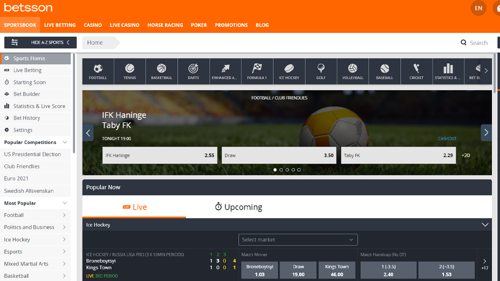Expand the Football sidebar item chevron
The width and height of the screenshot is (500, 281).
pos(64,215)
